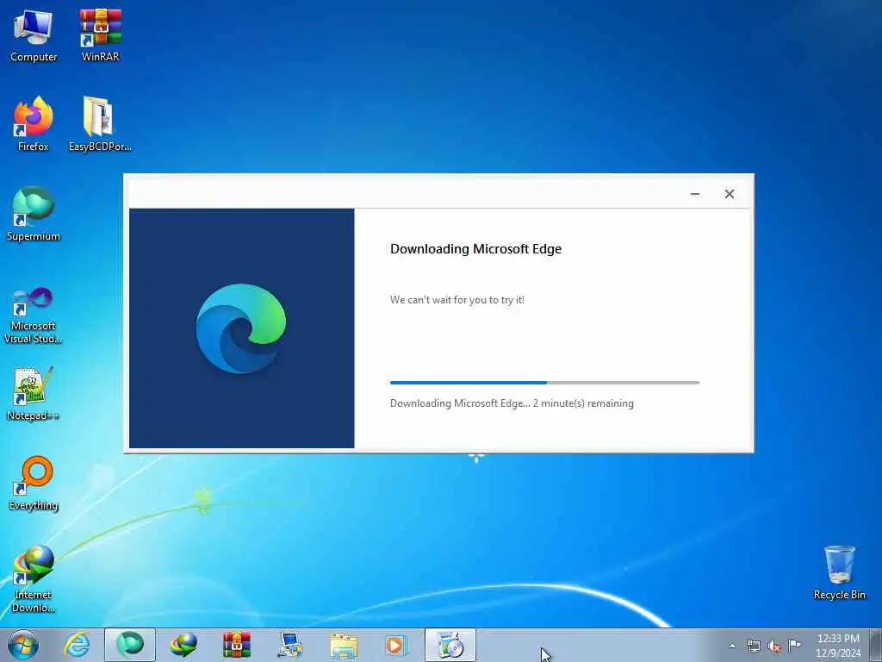Open the Computer desktop icon
Screen dimensions: 882x662
[x=34, y=36]
